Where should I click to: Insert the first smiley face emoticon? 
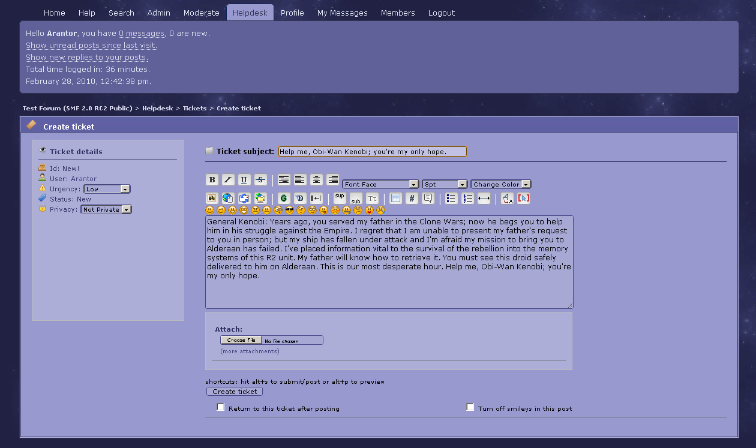pyautogui.click(x=210, y=210)
